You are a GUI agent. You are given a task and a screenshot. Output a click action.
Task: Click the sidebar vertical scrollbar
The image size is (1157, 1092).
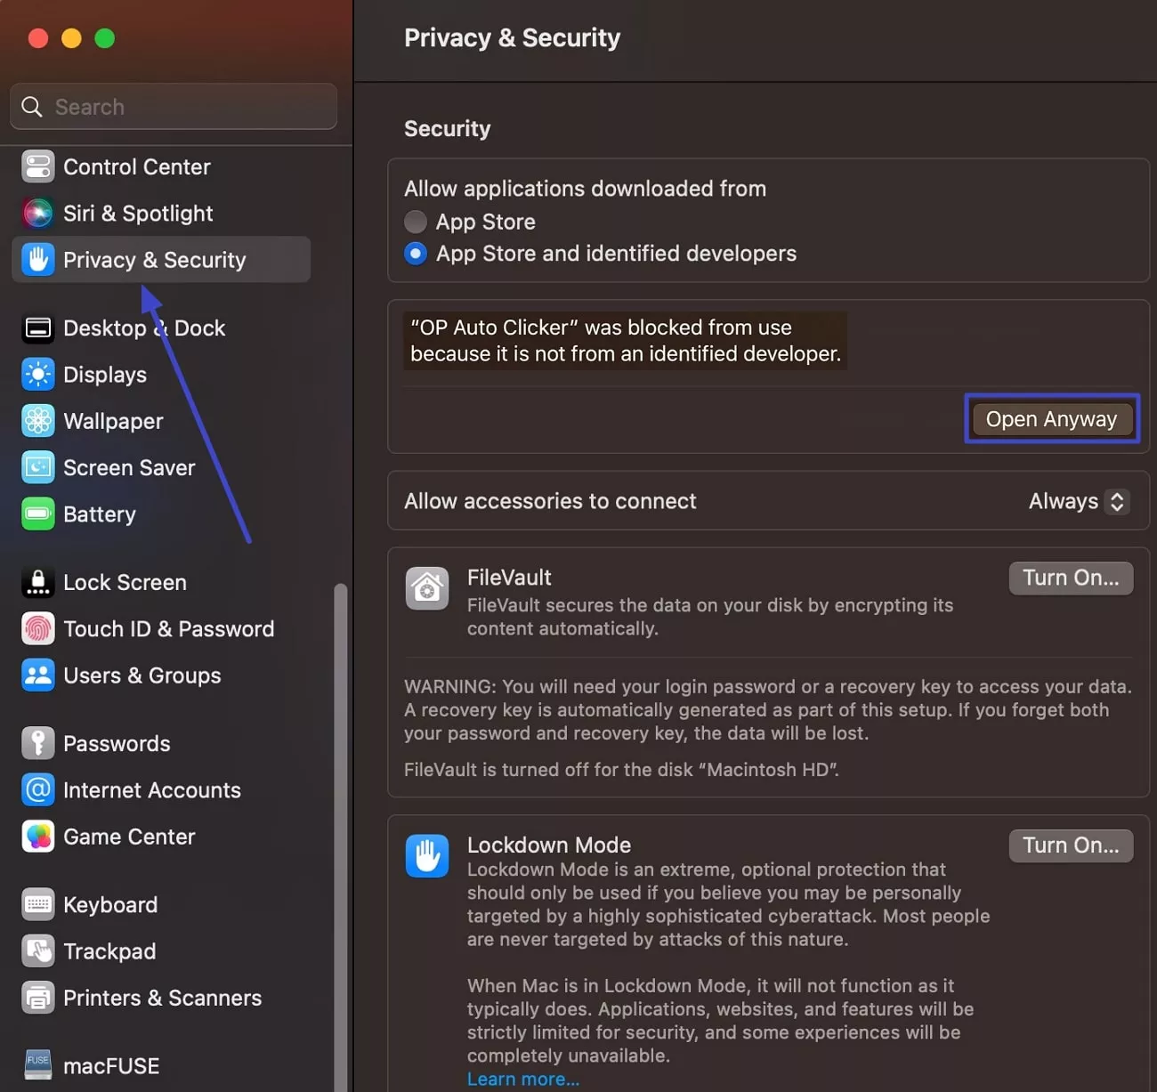tap(340, 837)
